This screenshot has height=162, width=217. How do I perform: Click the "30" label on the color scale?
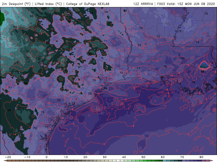coord(105,157)
